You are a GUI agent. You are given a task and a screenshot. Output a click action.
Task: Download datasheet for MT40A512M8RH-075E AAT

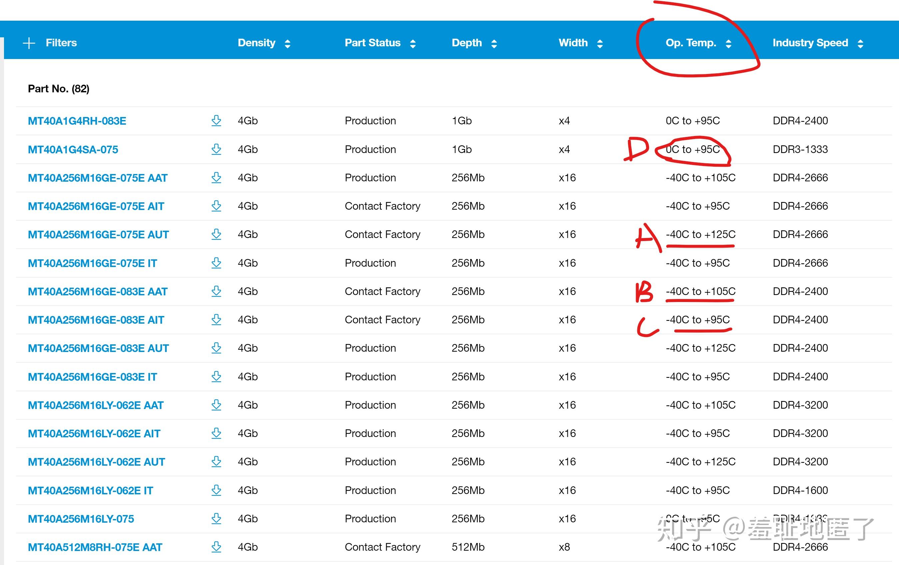pyautogui.click(x=216, y=547)
